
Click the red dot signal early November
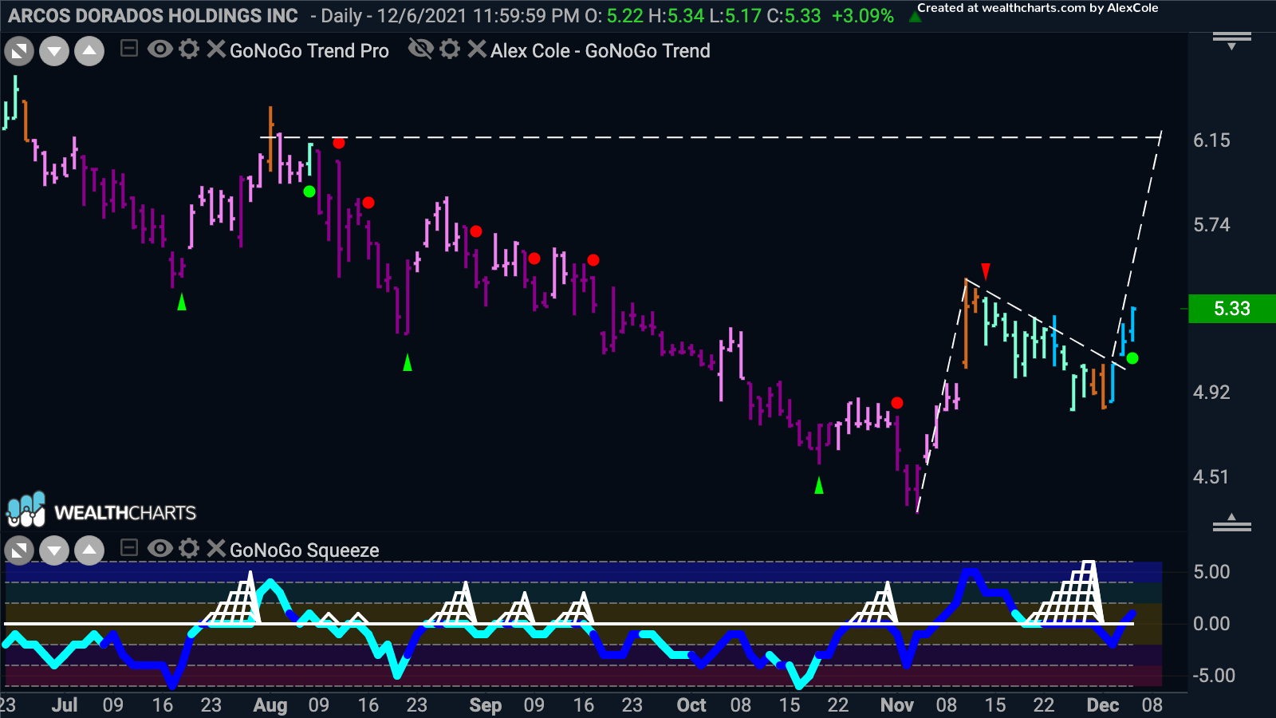coord(897,403)
